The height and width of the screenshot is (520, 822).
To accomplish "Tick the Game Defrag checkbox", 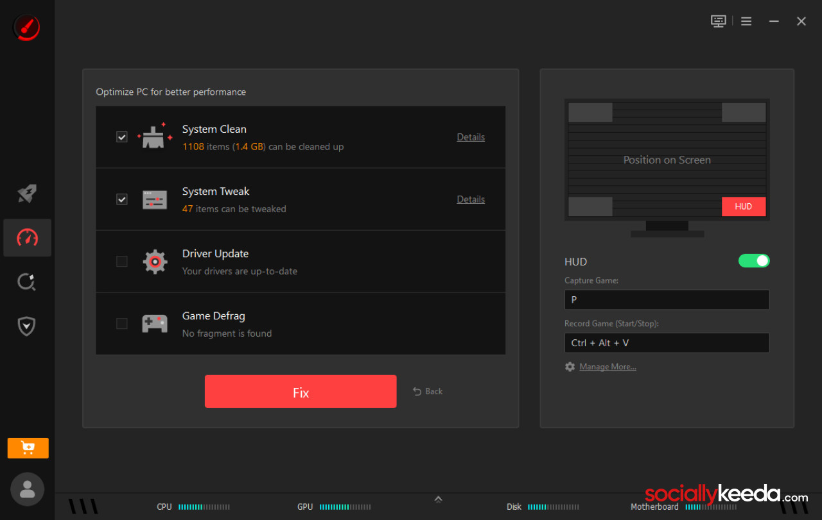I will pos(121,324).
